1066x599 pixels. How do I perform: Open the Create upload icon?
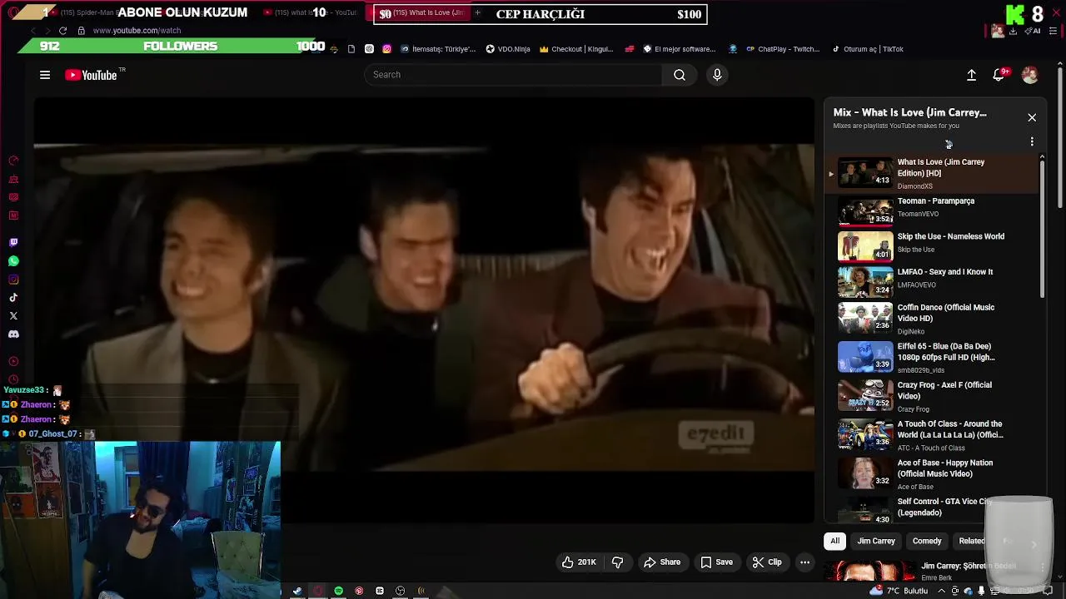(x=971, y=75)
